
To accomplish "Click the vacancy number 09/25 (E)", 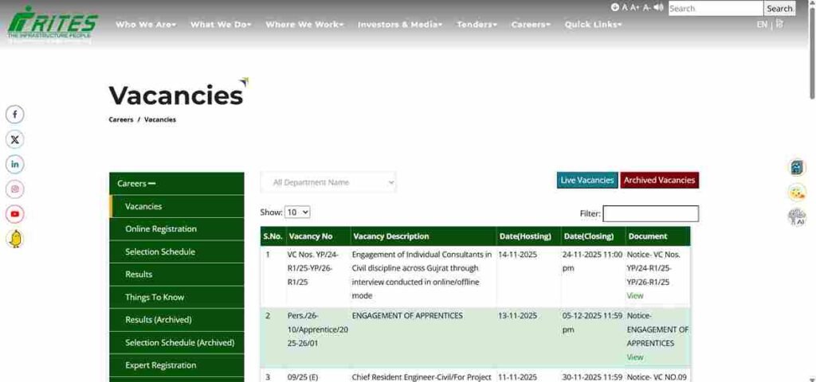I will [x=302, y=377].
